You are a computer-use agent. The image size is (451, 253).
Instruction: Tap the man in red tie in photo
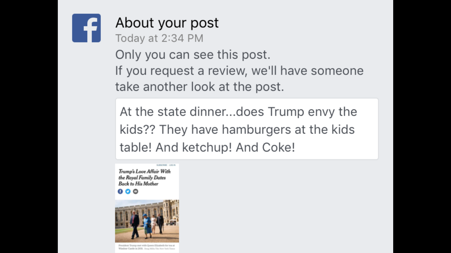[135, 223]
